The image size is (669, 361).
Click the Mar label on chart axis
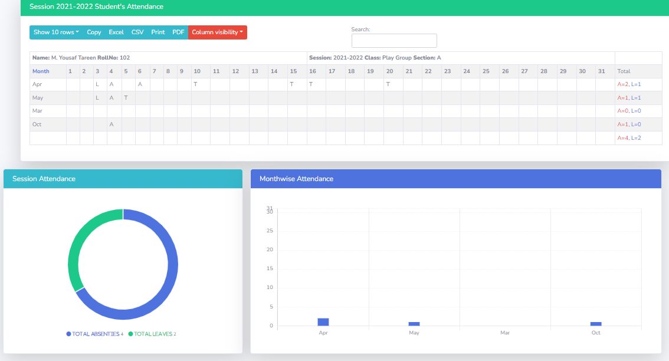coord(505,333)
